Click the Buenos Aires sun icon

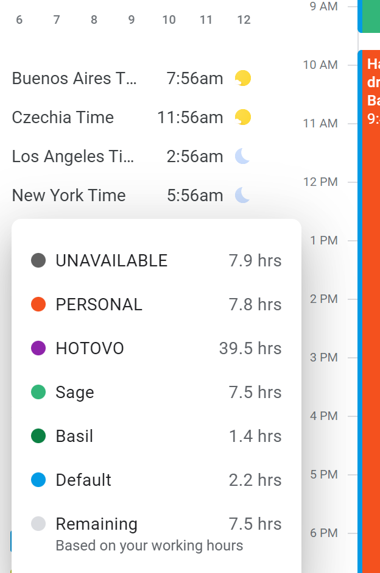click(243, 79)
